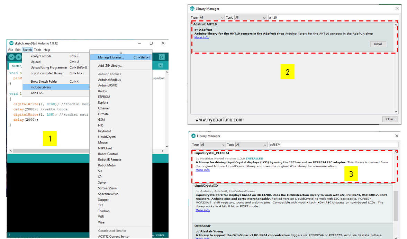Viewport: 407px width, 239px height.
Task: Click the aht10 search field
Action: [x=333, y=18]
